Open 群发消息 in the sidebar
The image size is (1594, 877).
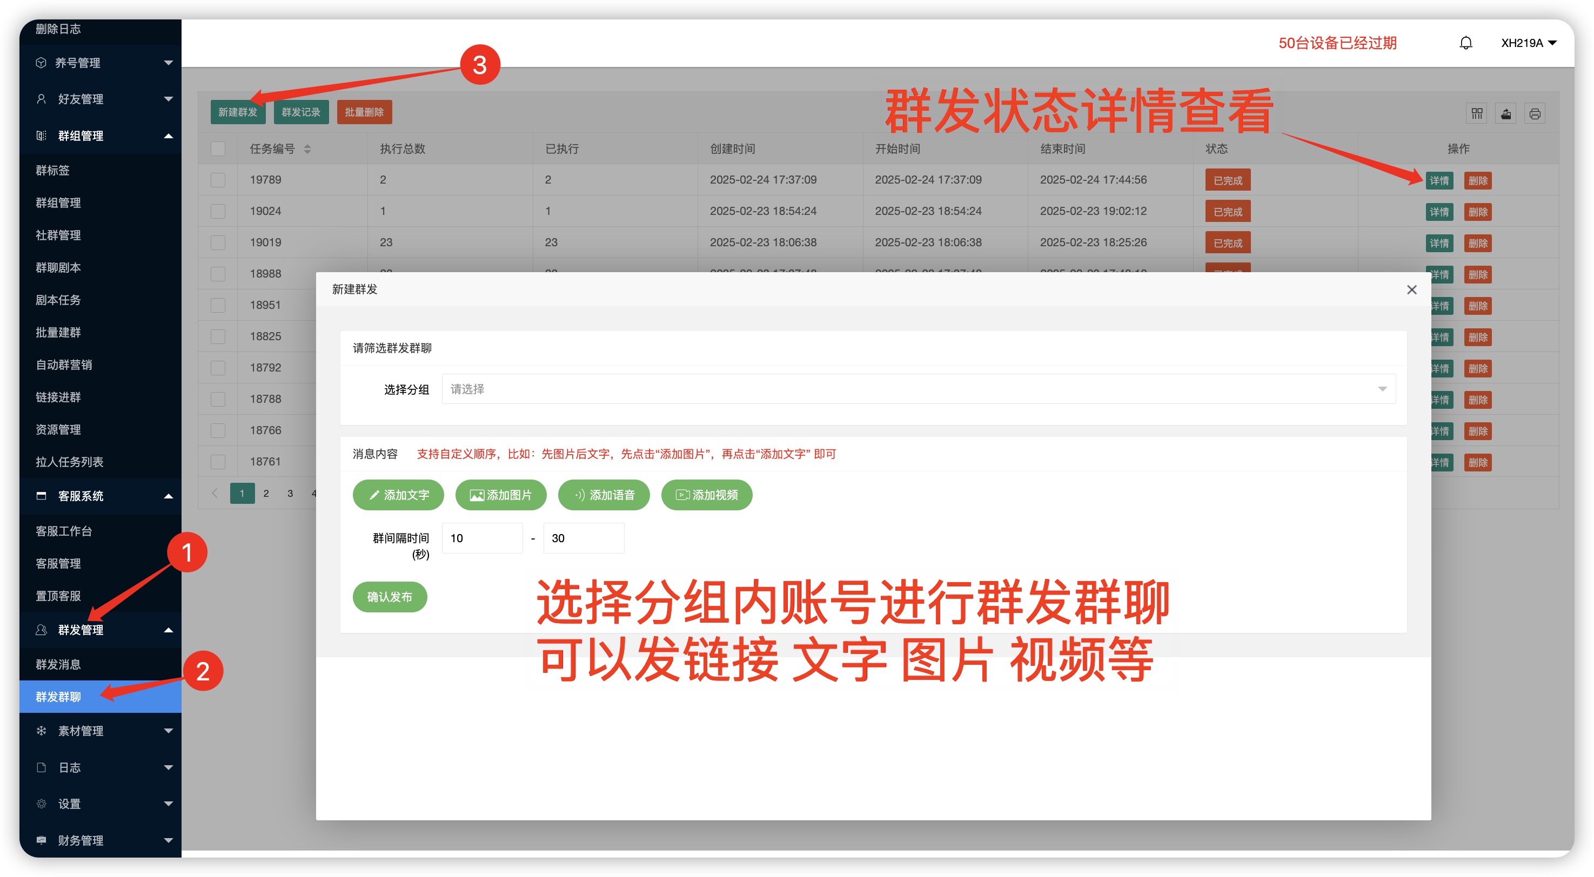58,664
